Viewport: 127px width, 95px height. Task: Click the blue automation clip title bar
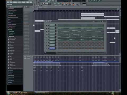76,62
